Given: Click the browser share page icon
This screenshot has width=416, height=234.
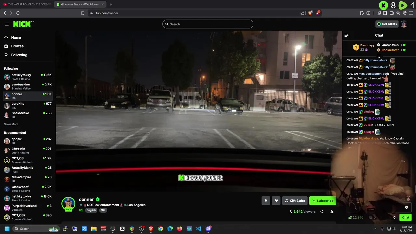Looking at the screenshot, I should coord(302,13).
